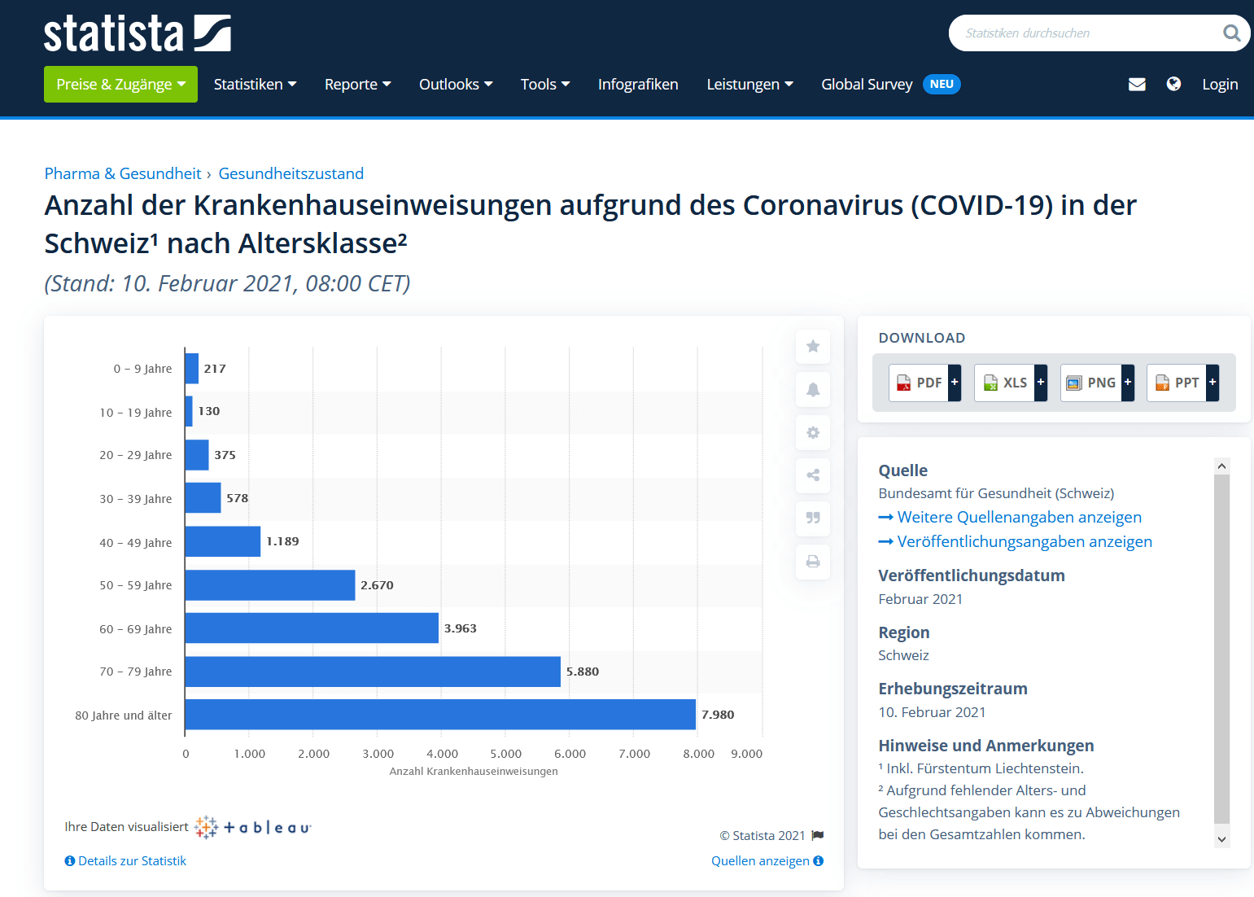Open the search magnifier icon
Screen dimensions: 1254x897
tap(1231, 33)
